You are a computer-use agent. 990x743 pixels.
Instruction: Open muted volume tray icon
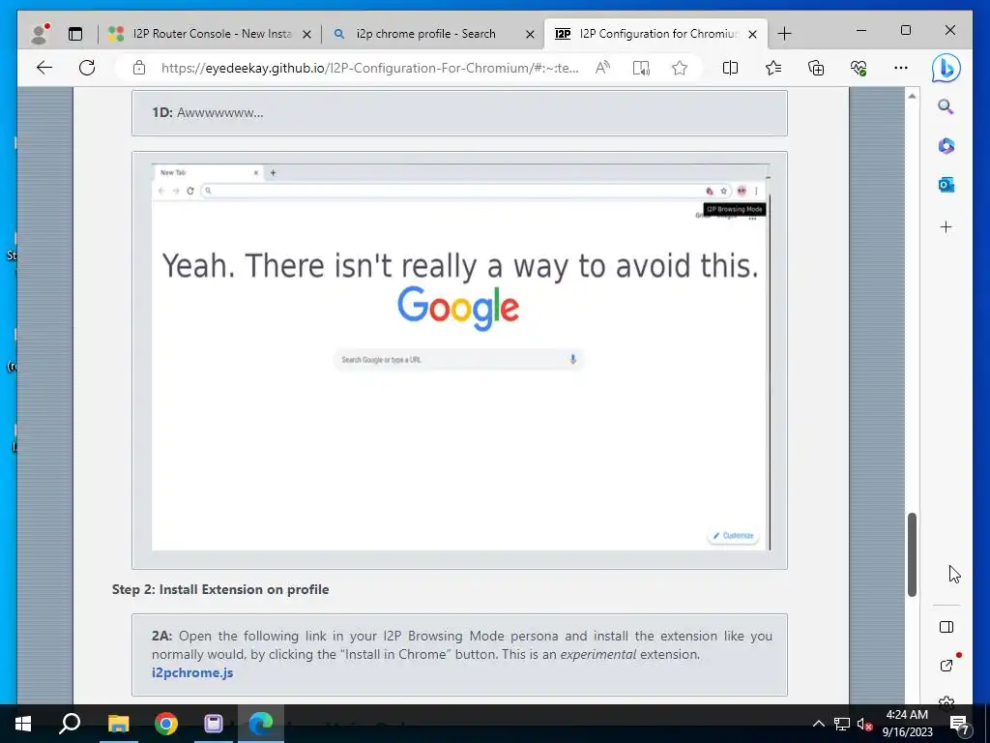pos(864,724)
